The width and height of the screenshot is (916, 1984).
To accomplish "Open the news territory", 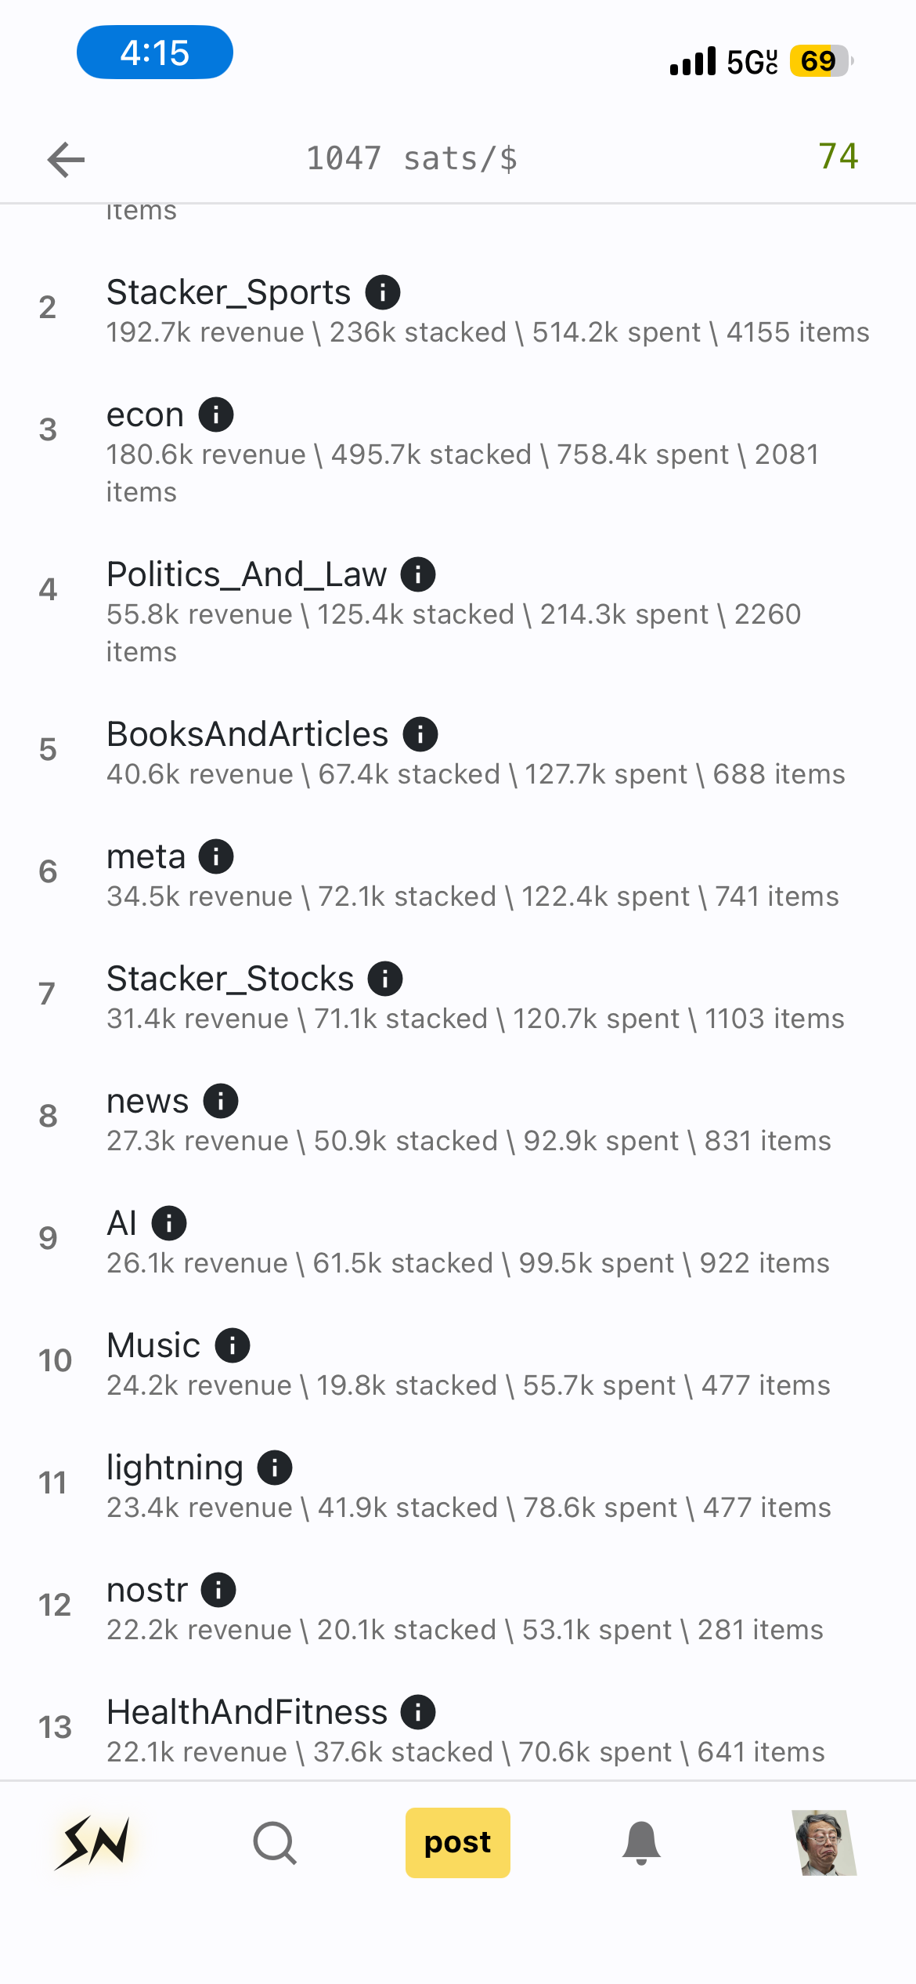I will pos(147,1101).
